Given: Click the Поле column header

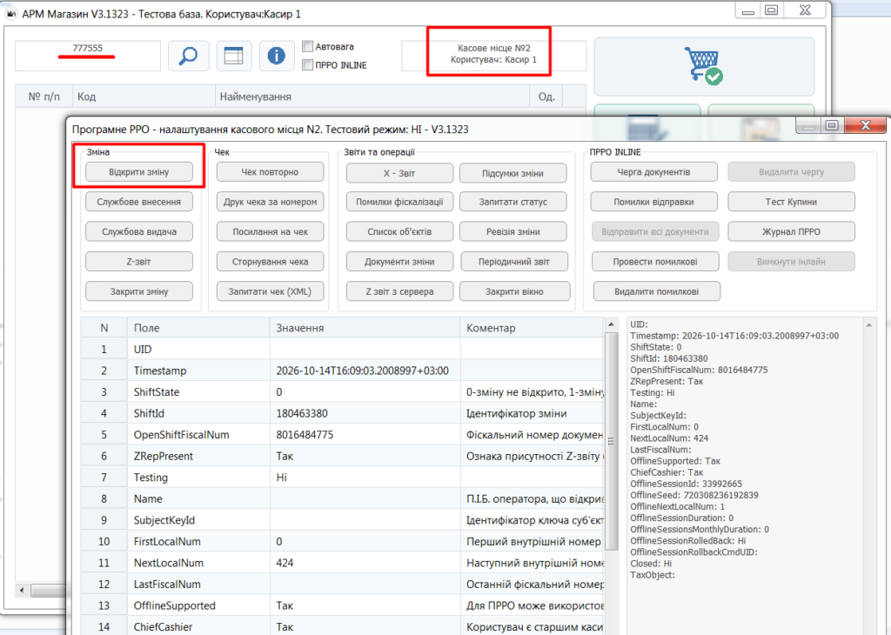Looking at the screenshot, I should [199, 328].
